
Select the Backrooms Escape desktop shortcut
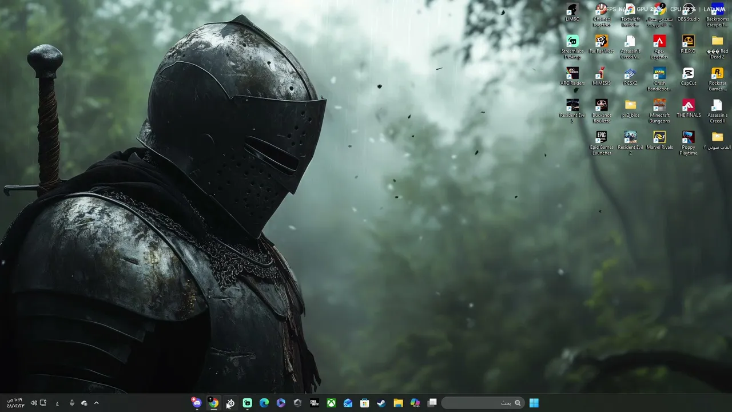[x=717, y=15]
